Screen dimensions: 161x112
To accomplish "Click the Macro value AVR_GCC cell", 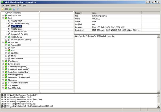I will [116, 19].
